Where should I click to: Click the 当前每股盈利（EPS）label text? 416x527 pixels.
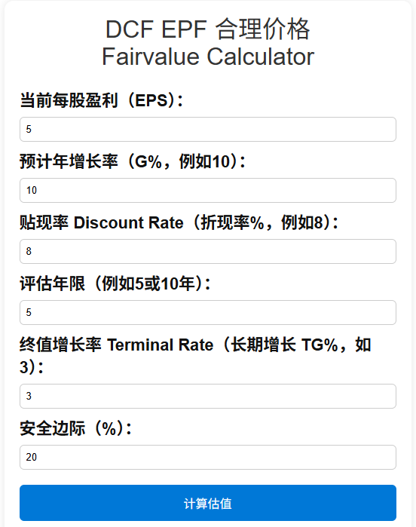[x=102, y=100]
